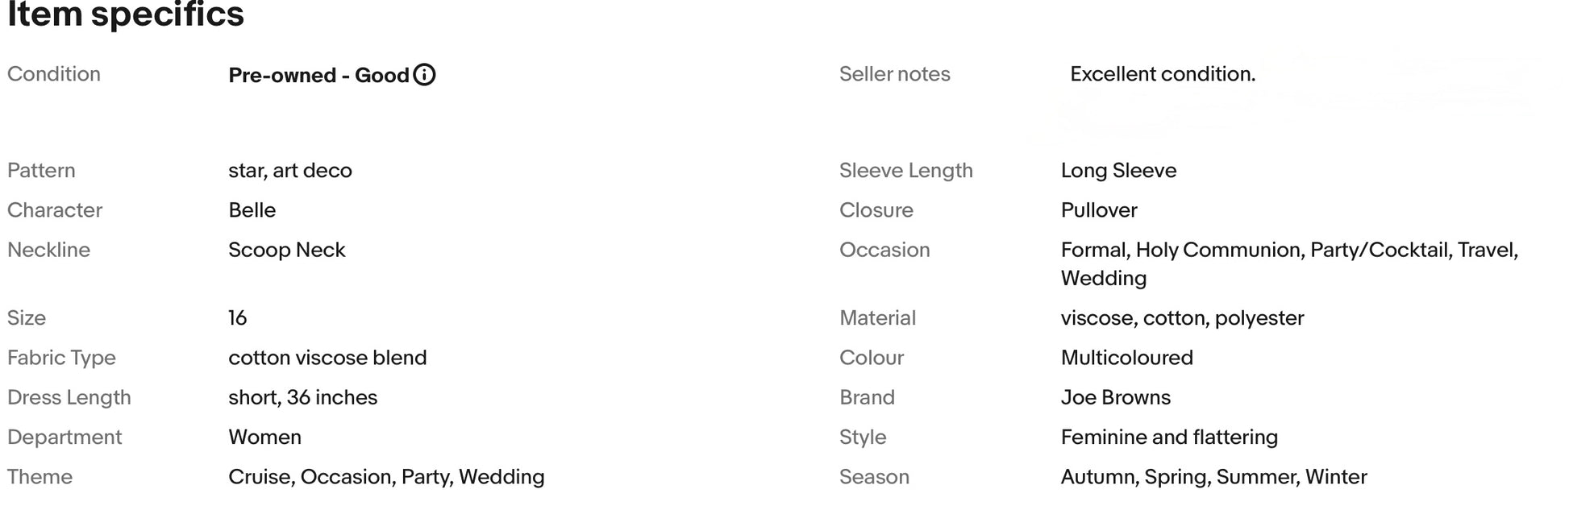Select the Excellent condition seller note
This screenshot has height=510, width=1569.
tap(1162, 74)
